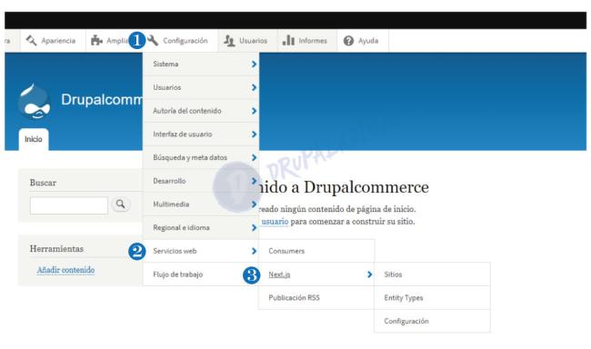Open the Añadir contenido link
The height and width of the screenshot is (349, 591).
tap(65, 270)
